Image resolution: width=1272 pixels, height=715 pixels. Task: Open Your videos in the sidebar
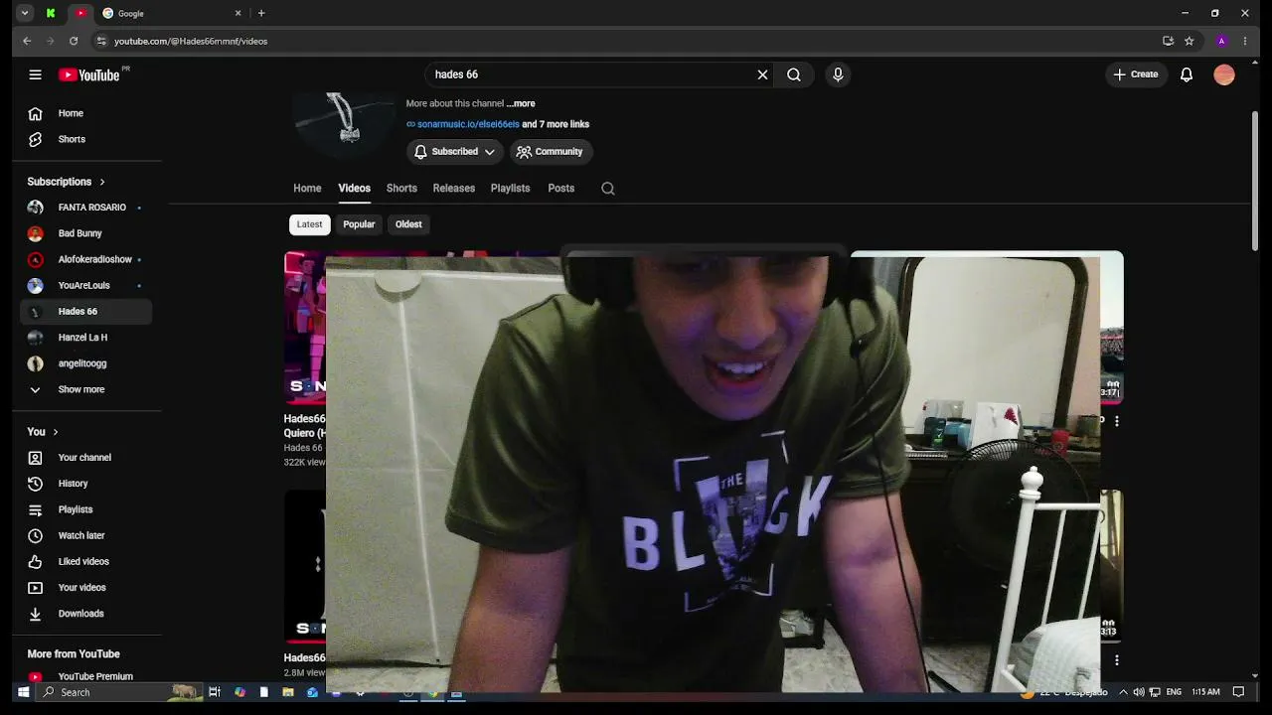85,588
